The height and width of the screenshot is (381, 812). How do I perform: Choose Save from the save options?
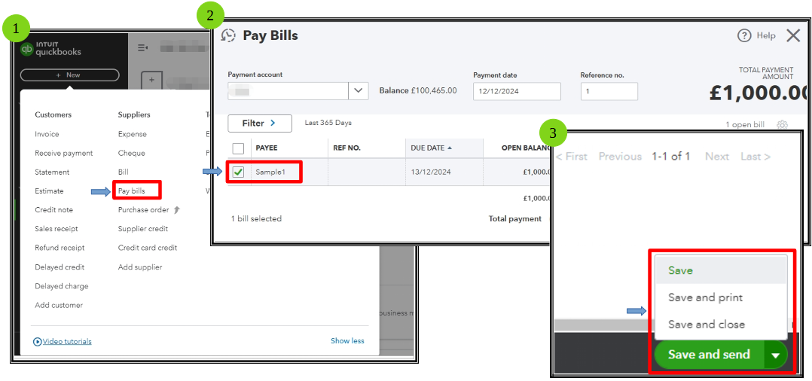[722, 271]
